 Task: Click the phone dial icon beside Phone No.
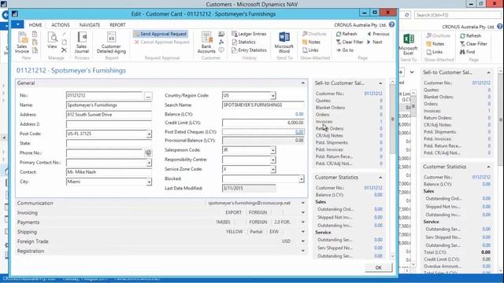point(148,153)
